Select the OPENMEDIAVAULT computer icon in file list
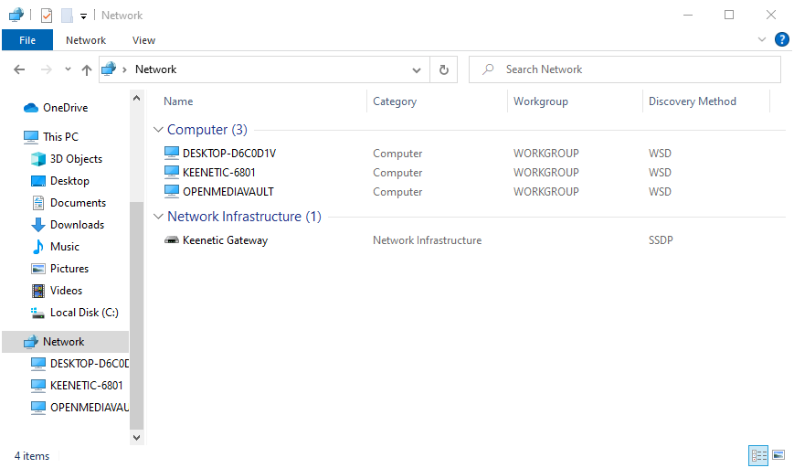This screenshot has width=794, height=468. click(173, 192)
